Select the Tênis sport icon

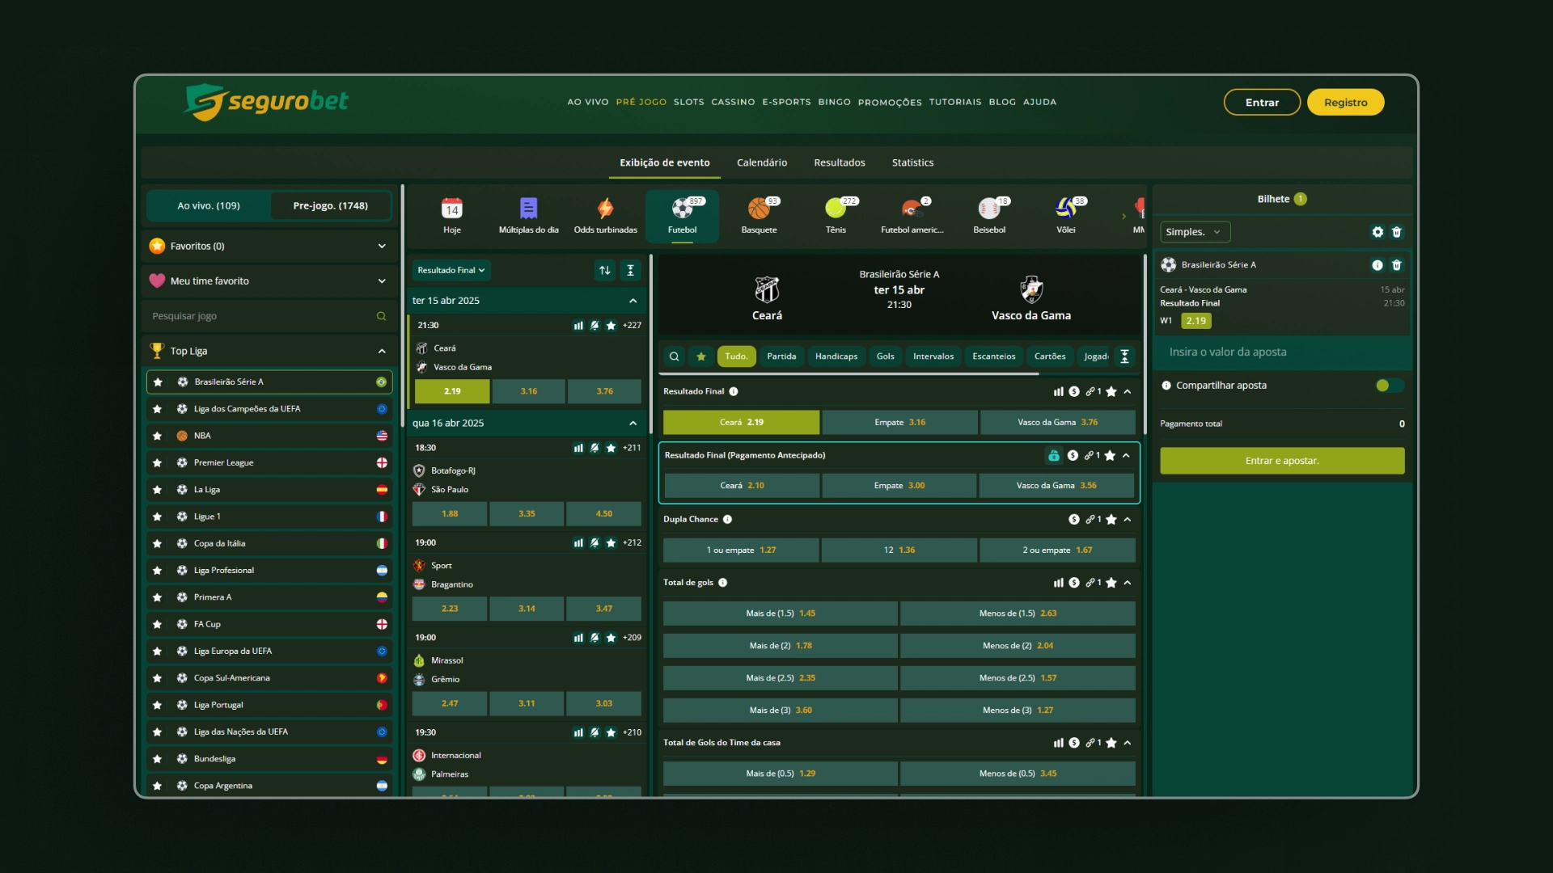(x=836, y=209)
